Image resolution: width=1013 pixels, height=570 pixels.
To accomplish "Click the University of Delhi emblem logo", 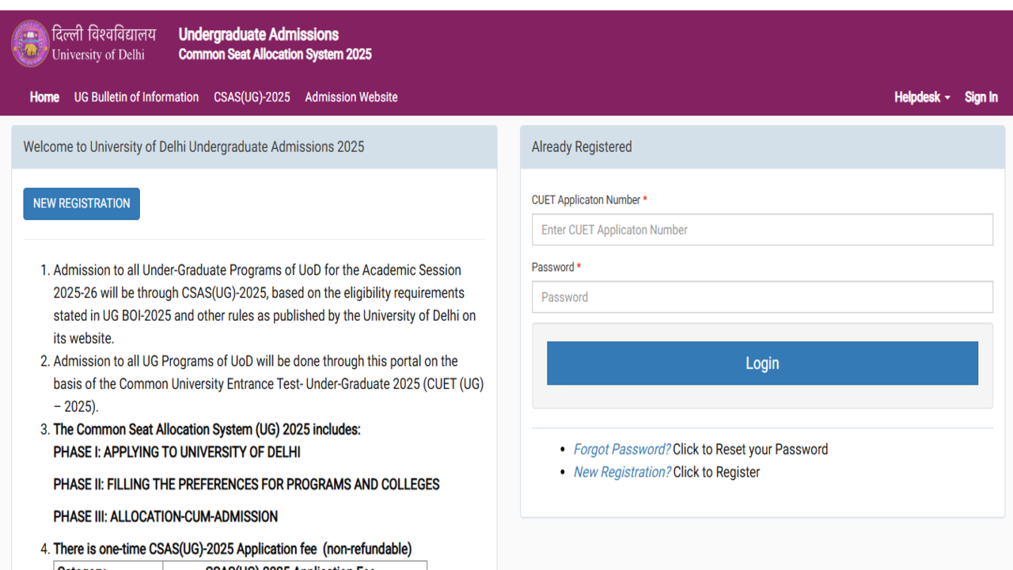I will [30, 44].
